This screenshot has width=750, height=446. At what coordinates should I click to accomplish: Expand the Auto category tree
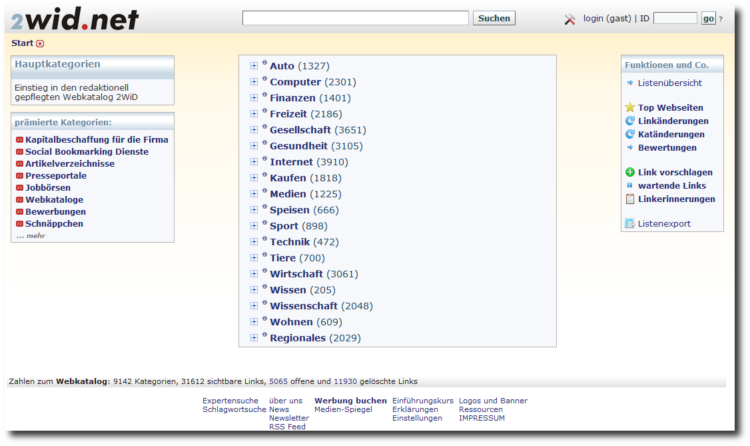(x=254, y=65)
